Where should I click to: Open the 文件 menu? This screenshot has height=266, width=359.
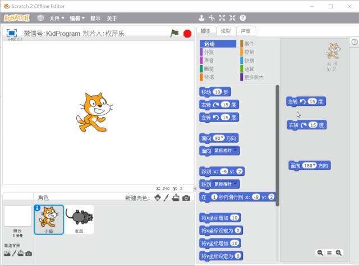point(57,18)
